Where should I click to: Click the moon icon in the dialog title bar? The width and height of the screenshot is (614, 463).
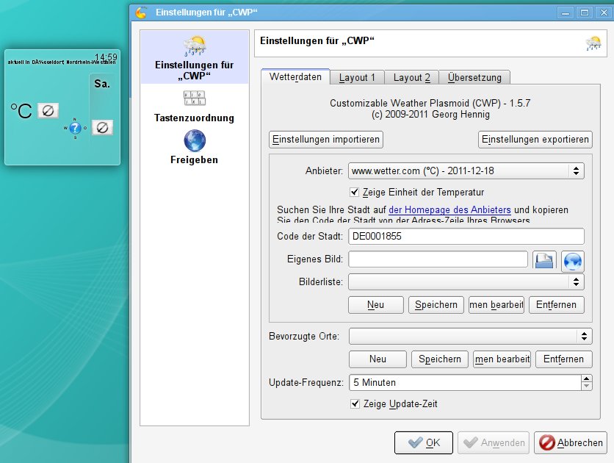coord(141,12)
